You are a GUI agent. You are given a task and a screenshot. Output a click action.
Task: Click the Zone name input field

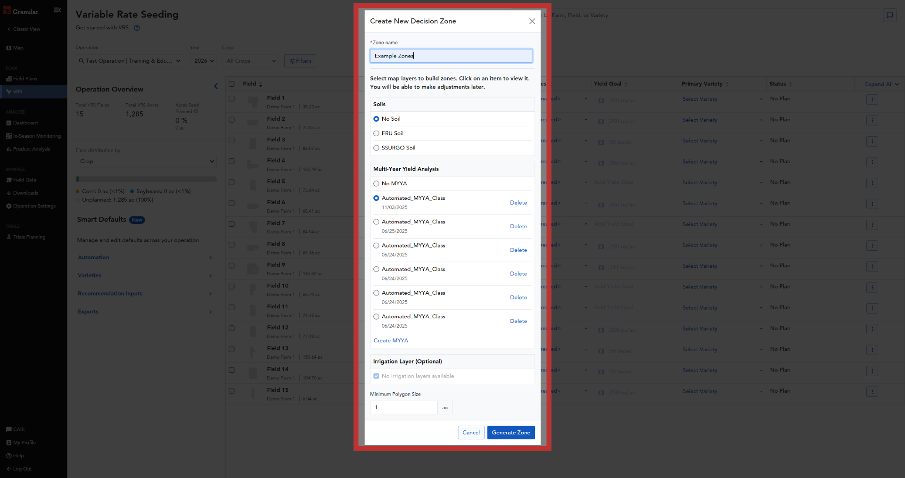[451, 56]
